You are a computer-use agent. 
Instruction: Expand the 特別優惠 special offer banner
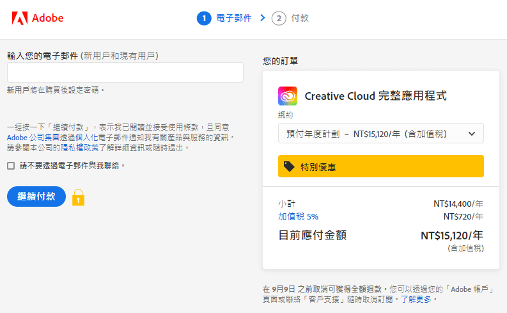pos(380,166)
